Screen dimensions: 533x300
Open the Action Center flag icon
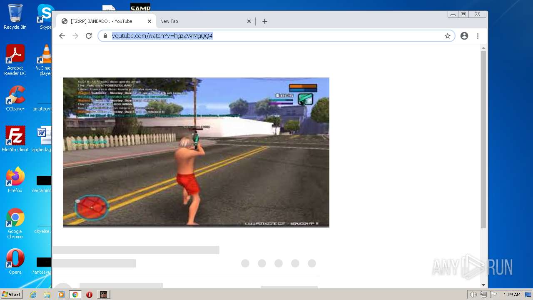click(x=493, y=295)
